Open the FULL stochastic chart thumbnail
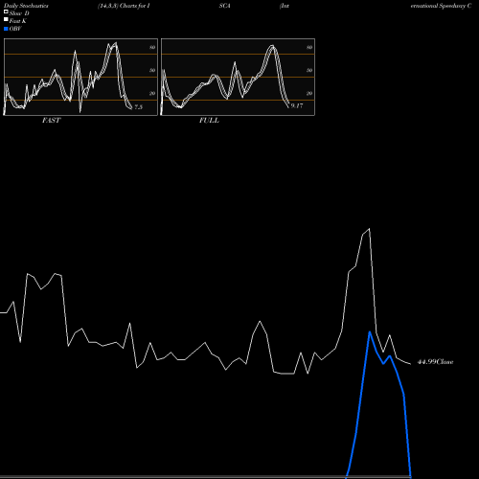Viewport: 479px width, 479px height. click(x=238, y=77)
